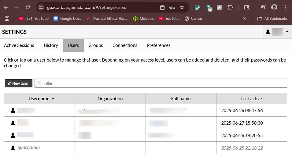Viewport: 292px width, 156px height.
Task: Switch to the Active Sessions tab
Action: [x=19, y=45]
